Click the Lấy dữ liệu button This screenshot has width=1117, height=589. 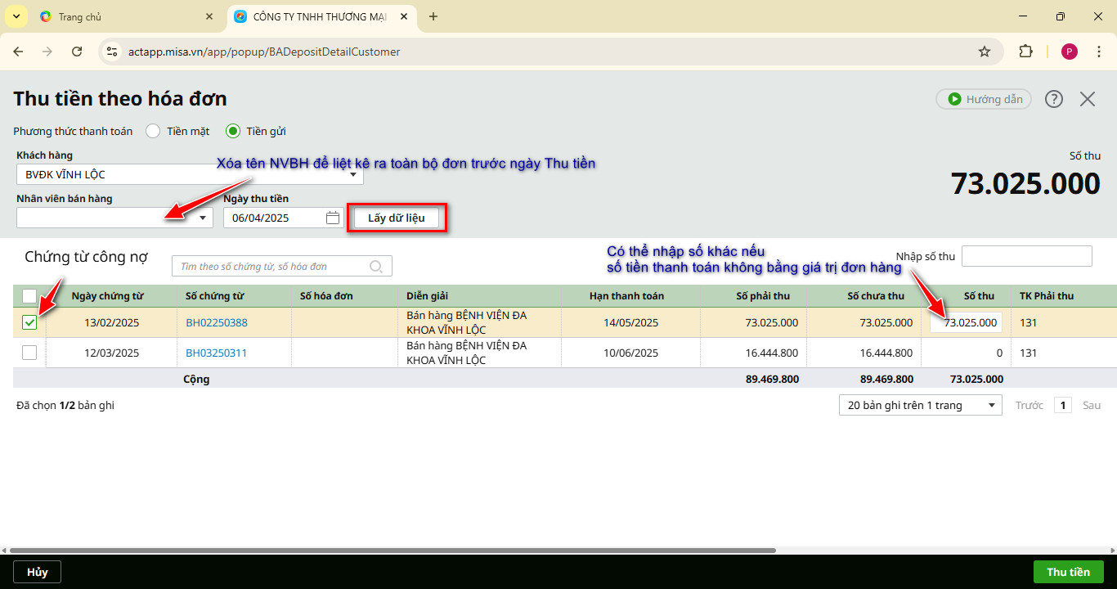[397, 218]
